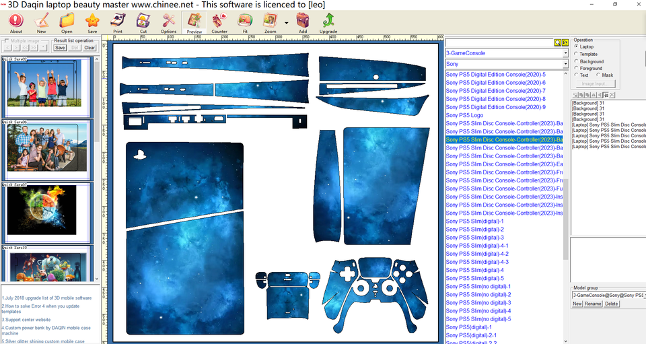Image resolution: width=646 pixels, height=344 pixels.
Task: Click the yellow magnifier search icon
Action: click(x=557, y=42)
